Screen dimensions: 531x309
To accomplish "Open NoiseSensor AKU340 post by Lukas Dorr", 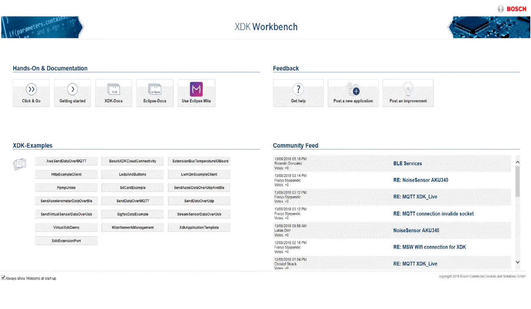I will 416,230.
